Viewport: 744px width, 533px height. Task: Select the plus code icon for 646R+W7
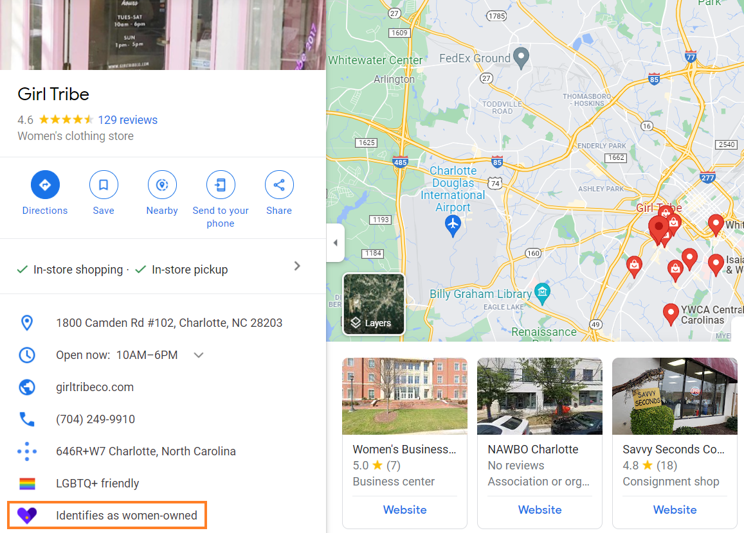(27, 451)
